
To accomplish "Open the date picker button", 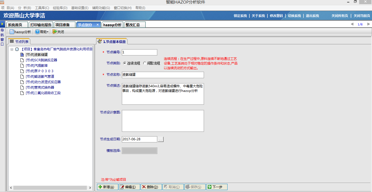I will pos(161,139).
